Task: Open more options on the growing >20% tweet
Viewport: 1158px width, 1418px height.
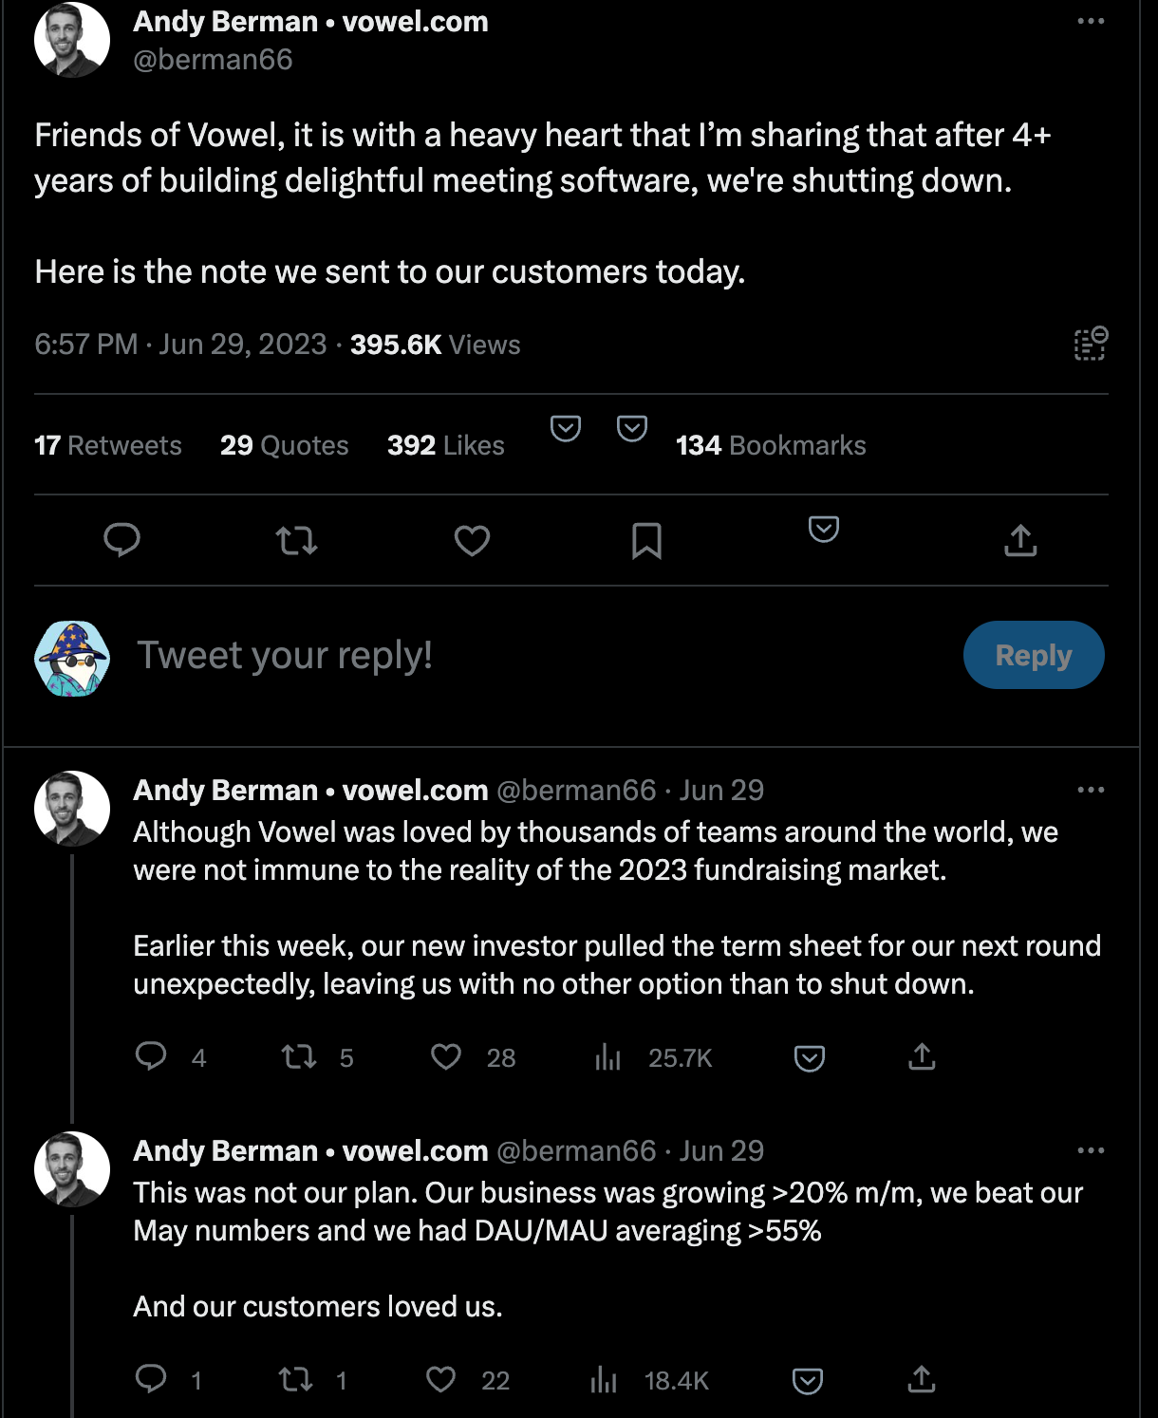Action: pyautogui.click(x=1091, y=1150)
